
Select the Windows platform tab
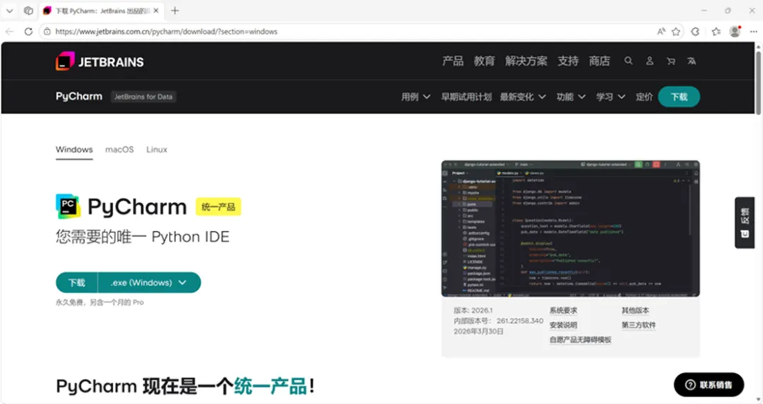[x=74, y=150]
